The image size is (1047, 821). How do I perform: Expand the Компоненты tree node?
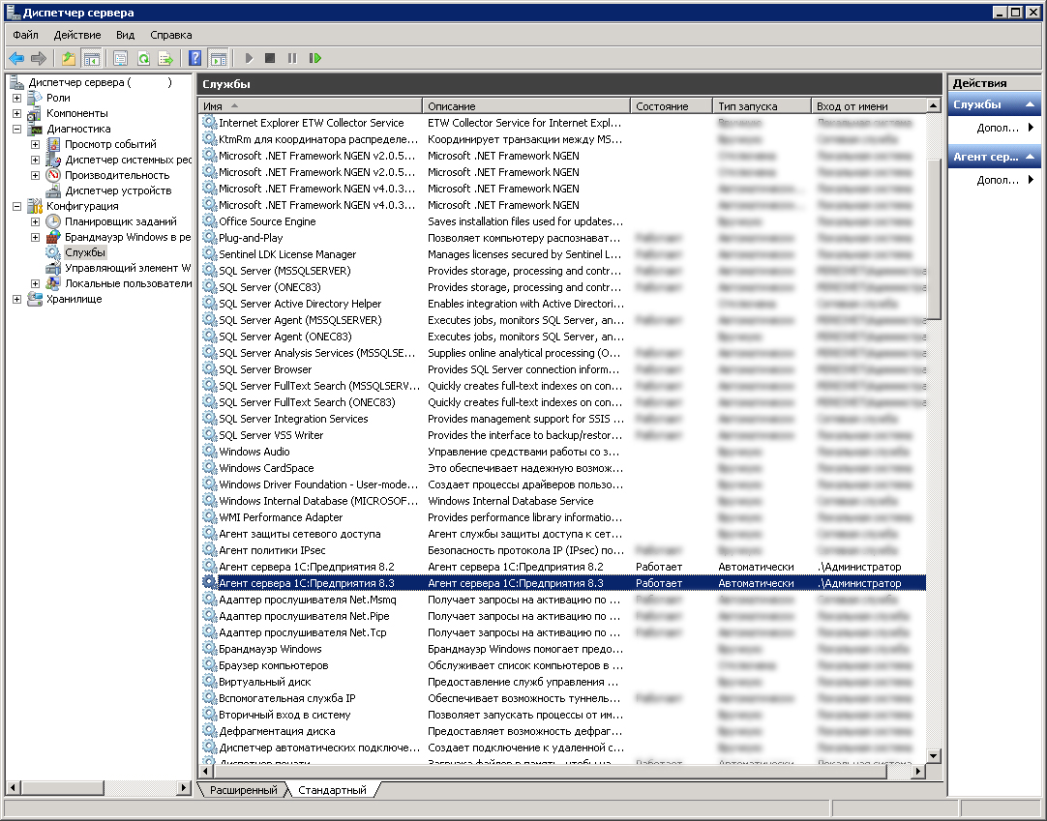(16, 113)
